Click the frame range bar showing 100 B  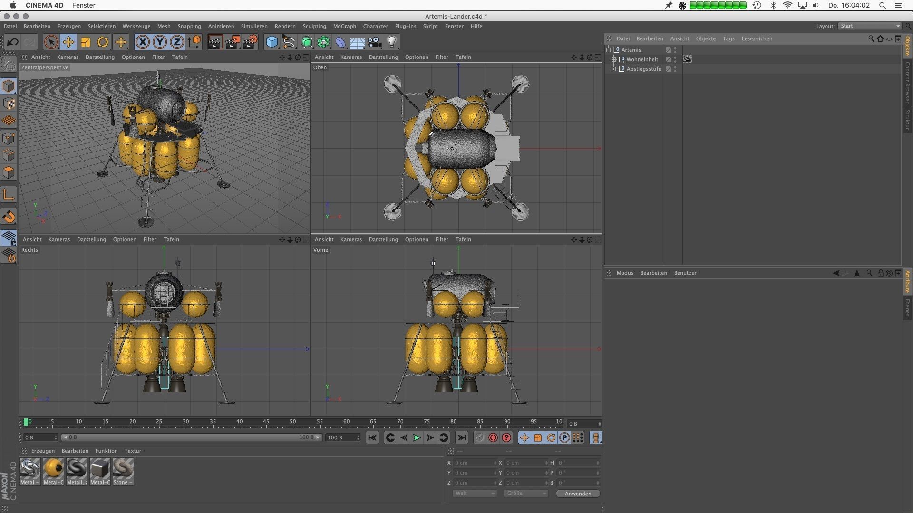click(192, 437)
